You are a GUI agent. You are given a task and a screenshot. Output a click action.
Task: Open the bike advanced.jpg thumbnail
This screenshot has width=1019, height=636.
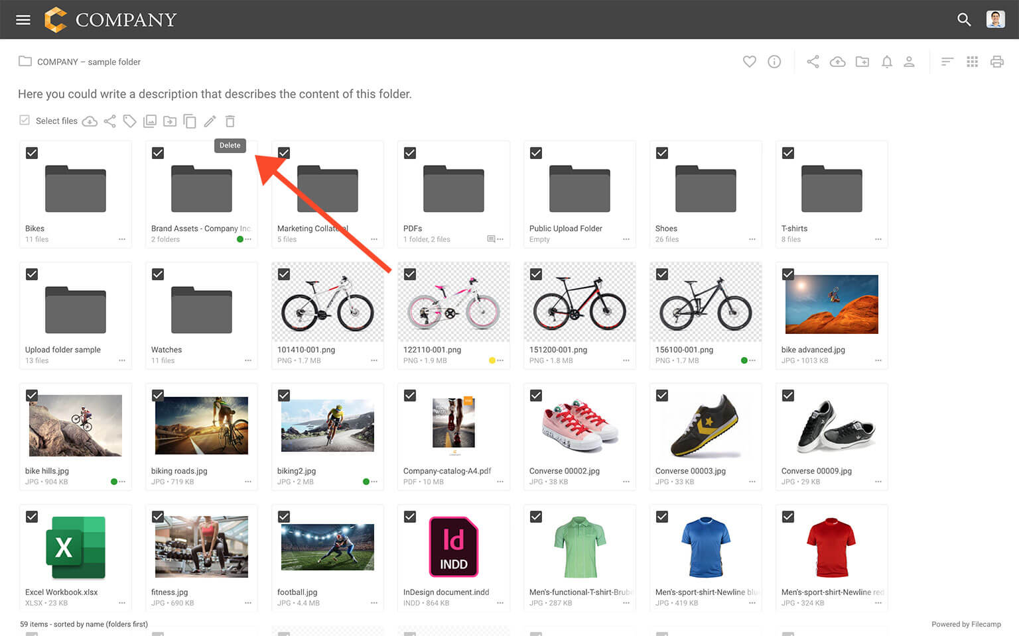click(831, 304)
